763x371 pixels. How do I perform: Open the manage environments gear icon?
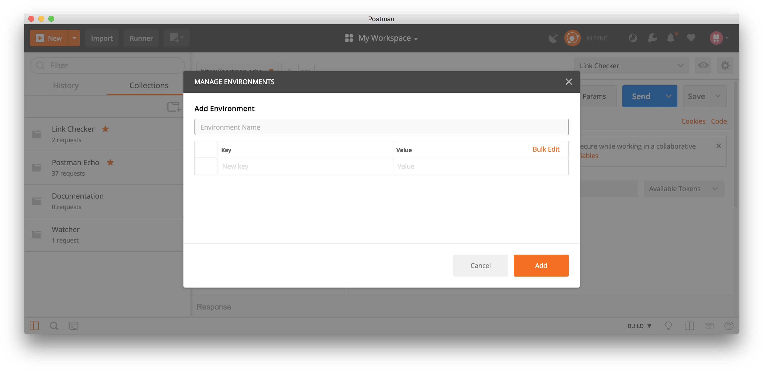click(x=725, y=65)
